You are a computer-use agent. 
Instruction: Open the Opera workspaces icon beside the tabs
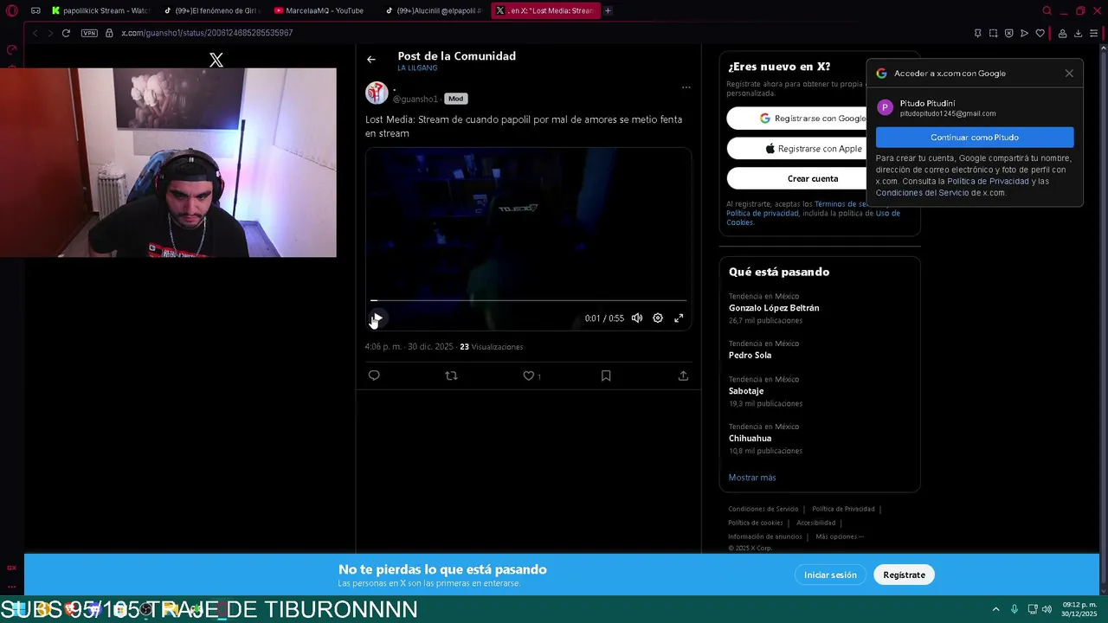(x=35, y=10)
